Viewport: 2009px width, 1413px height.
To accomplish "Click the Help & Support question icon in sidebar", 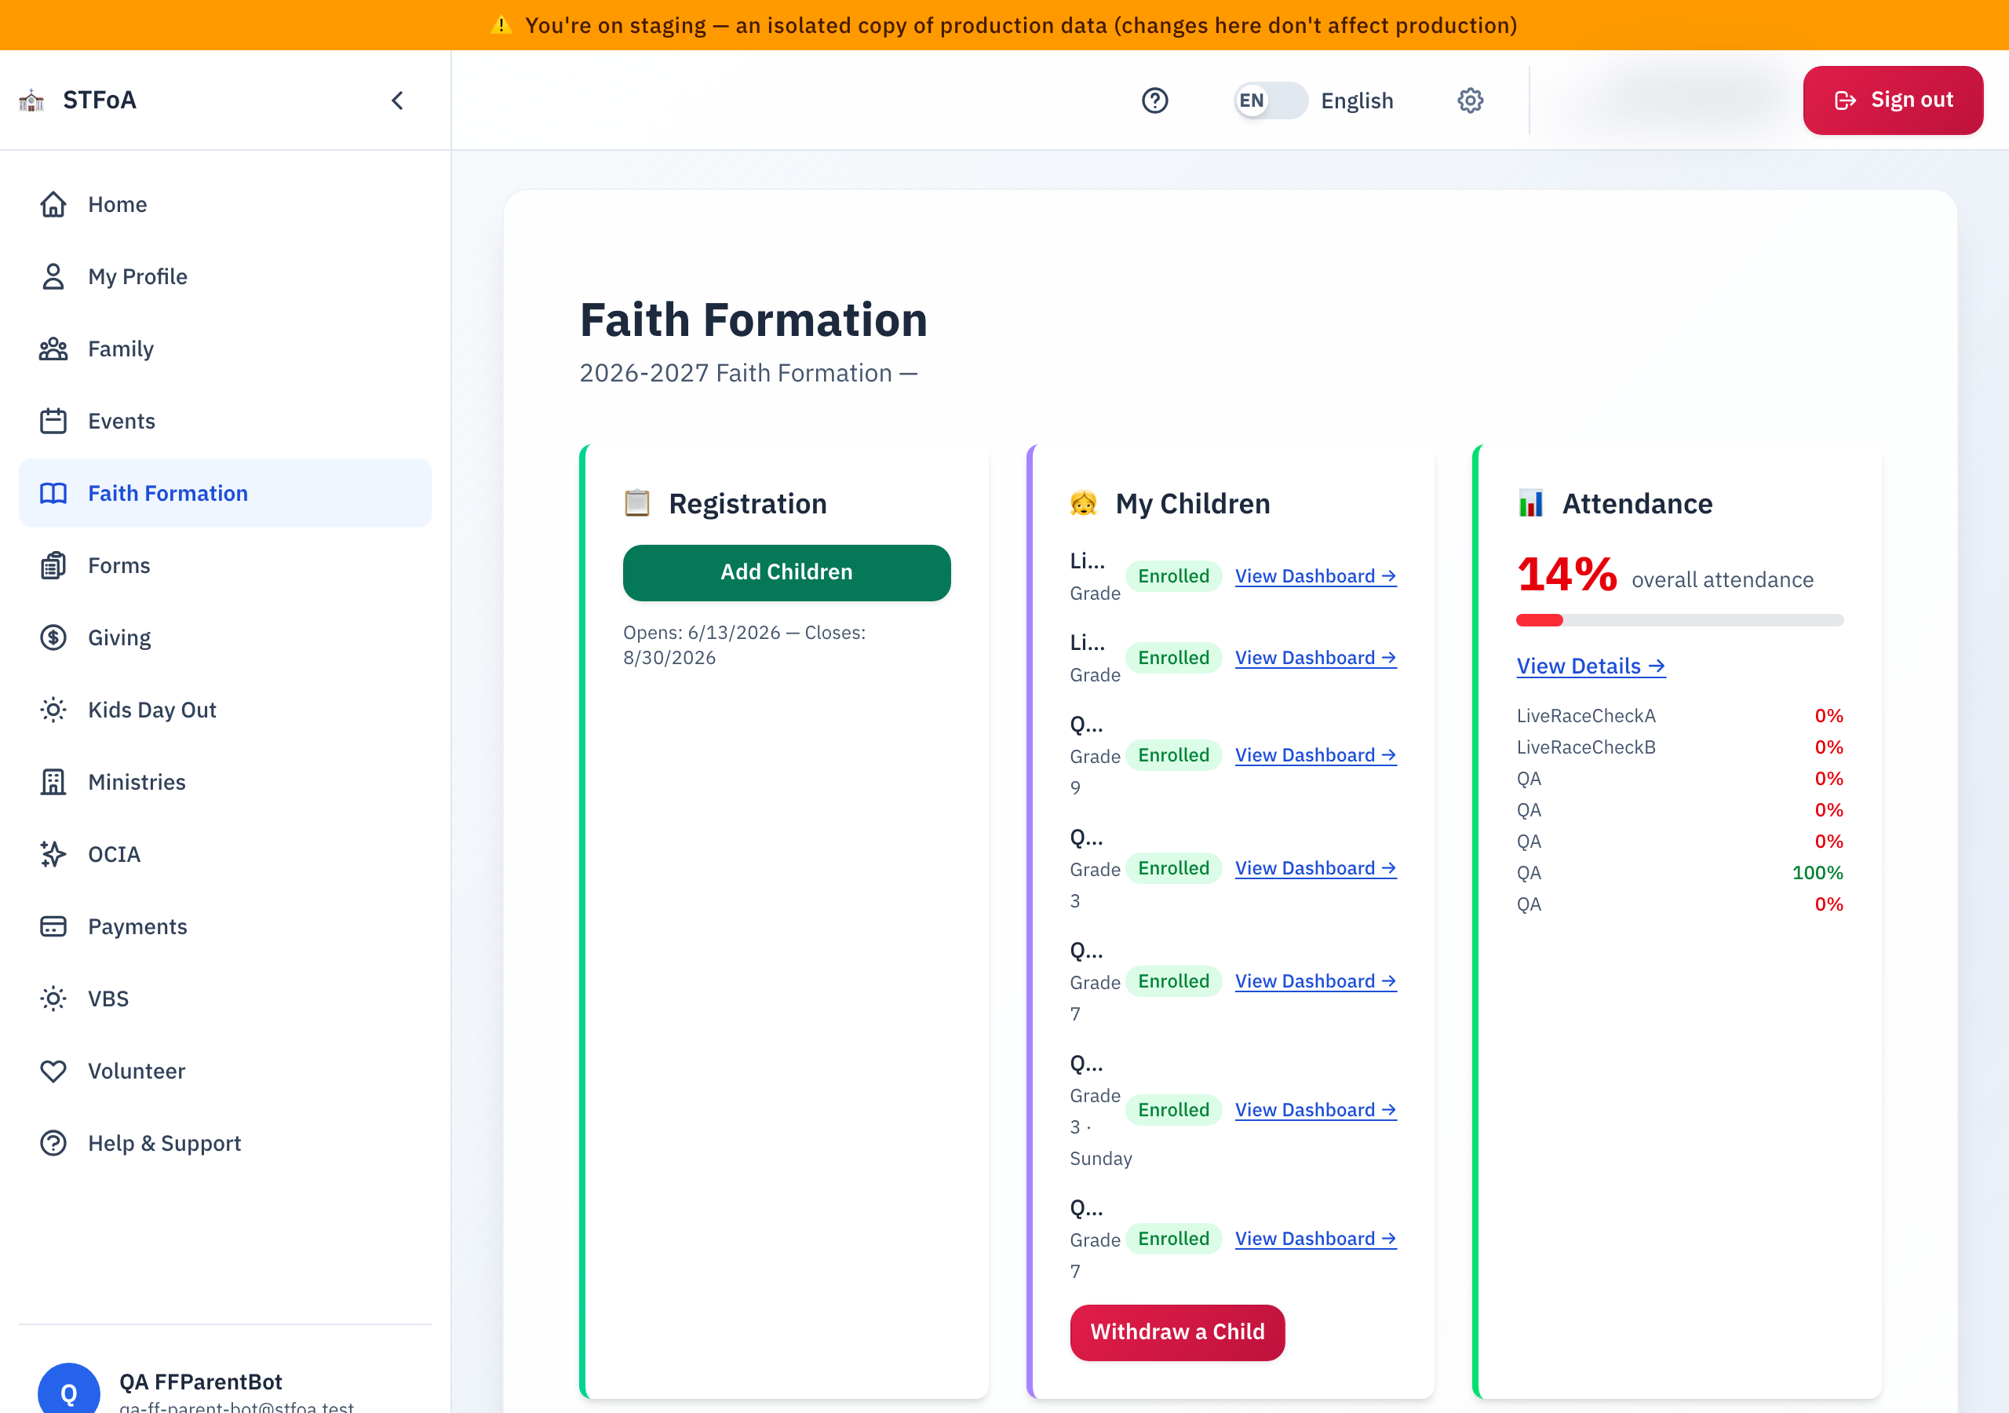I will click(53, 1144).
